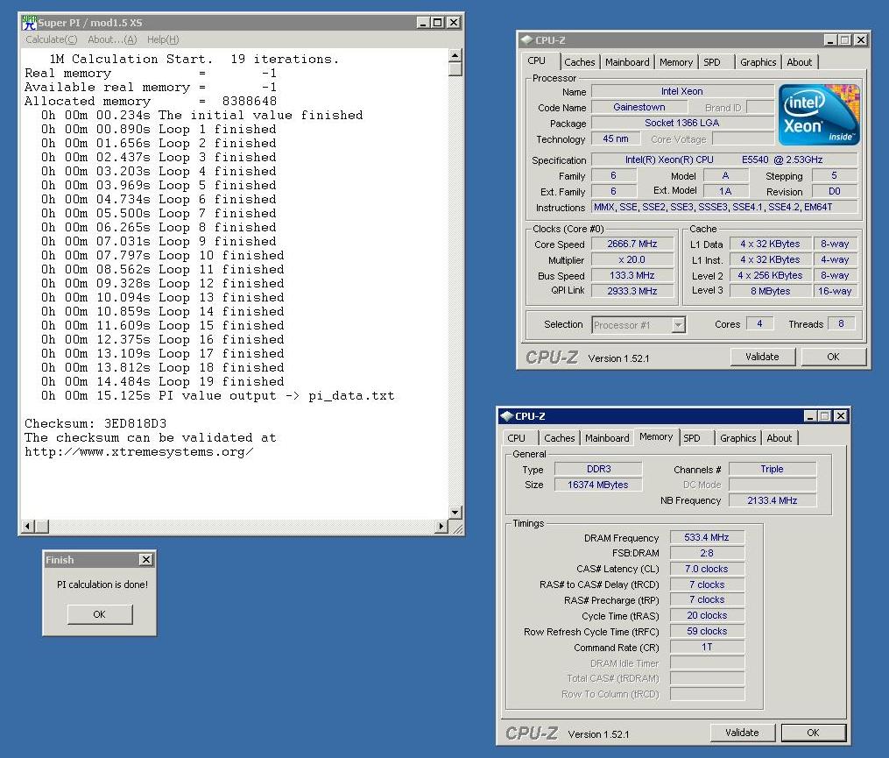889x758 pixels.
Task: Click OK in upper CPU-Z window
Action: click(833, 357)
